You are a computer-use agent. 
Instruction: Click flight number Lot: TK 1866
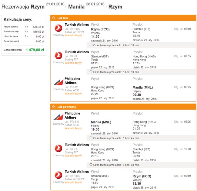[x=72, y=29]
